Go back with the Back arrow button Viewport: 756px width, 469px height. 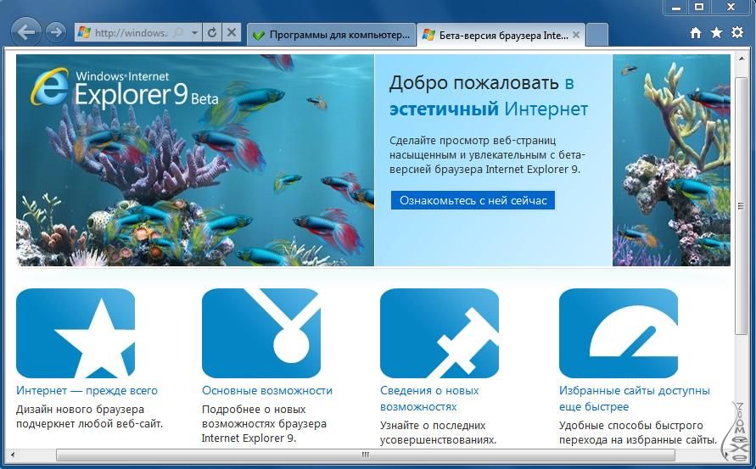pyautogui.click(x=25, y=32)
